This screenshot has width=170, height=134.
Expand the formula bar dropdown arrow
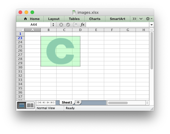[x=151, y=25]
